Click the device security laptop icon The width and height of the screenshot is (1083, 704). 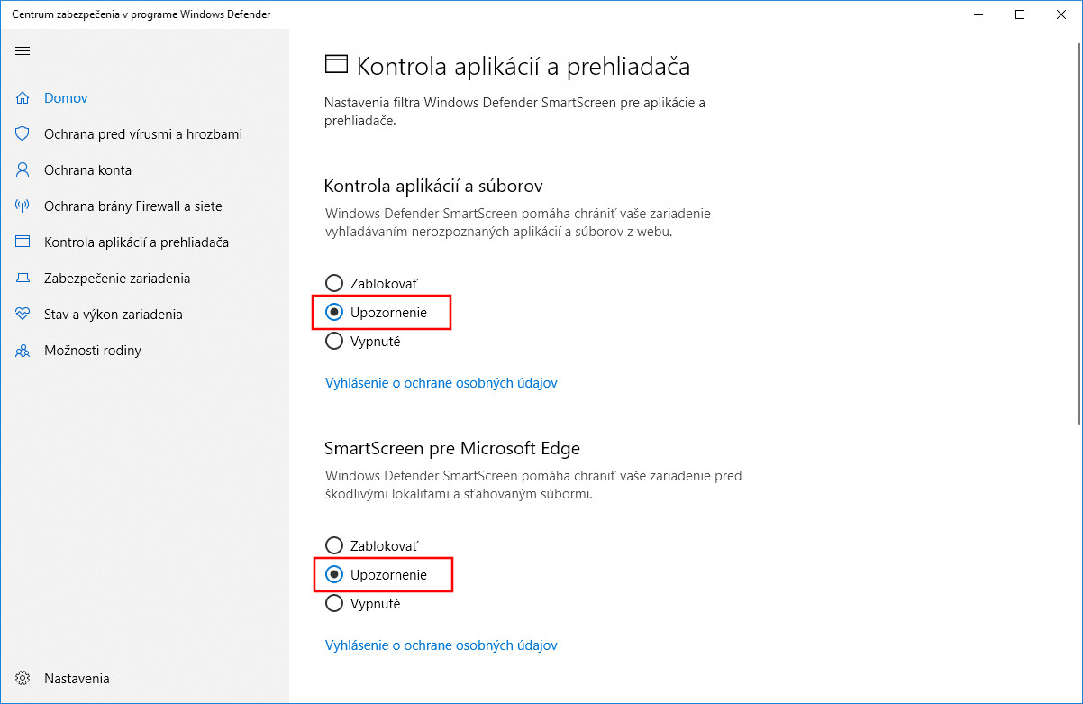point(23,279)
